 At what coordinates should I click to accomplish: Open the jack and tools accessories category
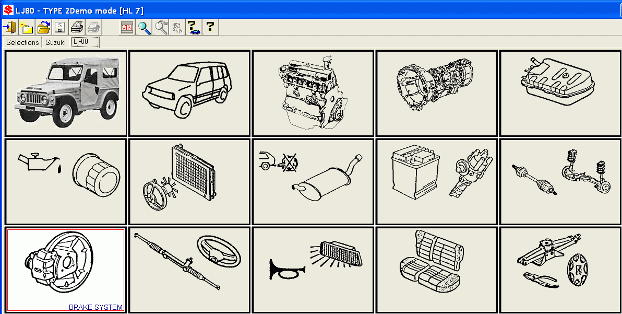(x=560, y=270)
